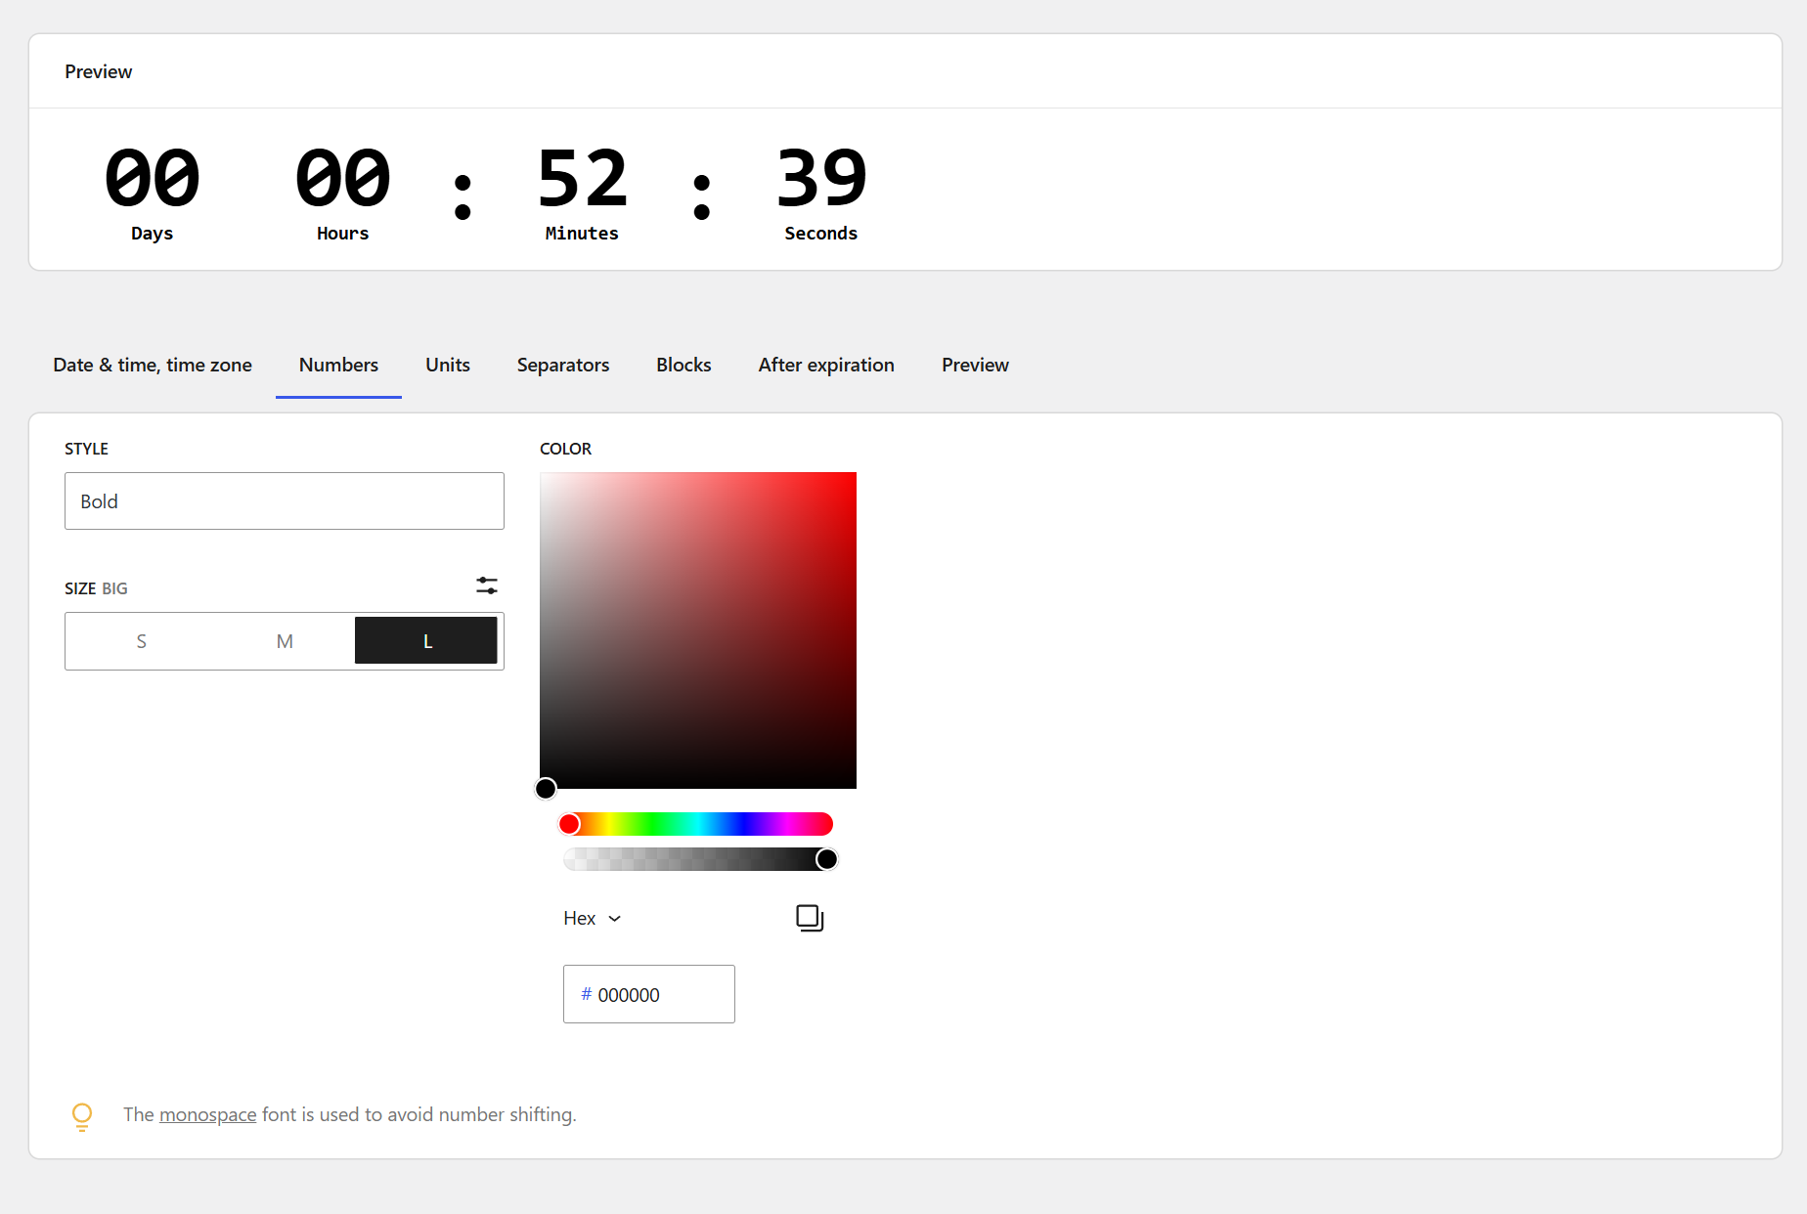Select size L option
1807x1214 pixels.
pos(426,641)
